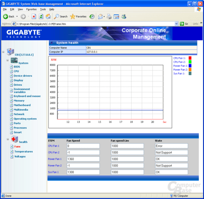Click the Back navigation arrow icon
The height and width of the screenshot is (199, 204).
6,17
